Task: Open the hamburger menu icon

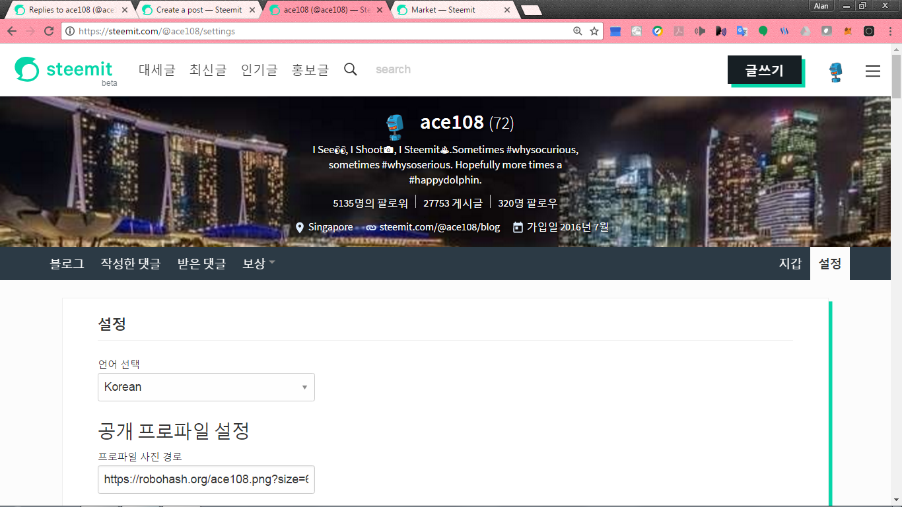Action: 873,71
